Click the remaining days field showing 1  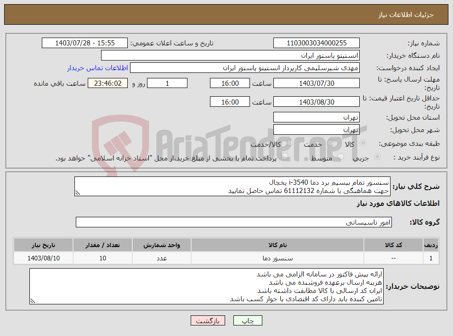[167, 83]
